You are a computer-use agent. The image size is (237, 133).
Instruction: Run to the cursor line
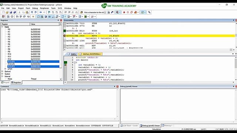[x=28, y=17]
